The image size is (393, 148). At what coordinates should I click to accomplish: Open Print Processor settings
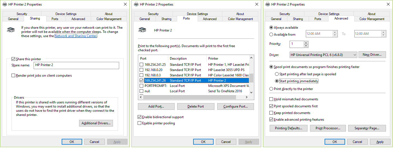tap(328, 128)
